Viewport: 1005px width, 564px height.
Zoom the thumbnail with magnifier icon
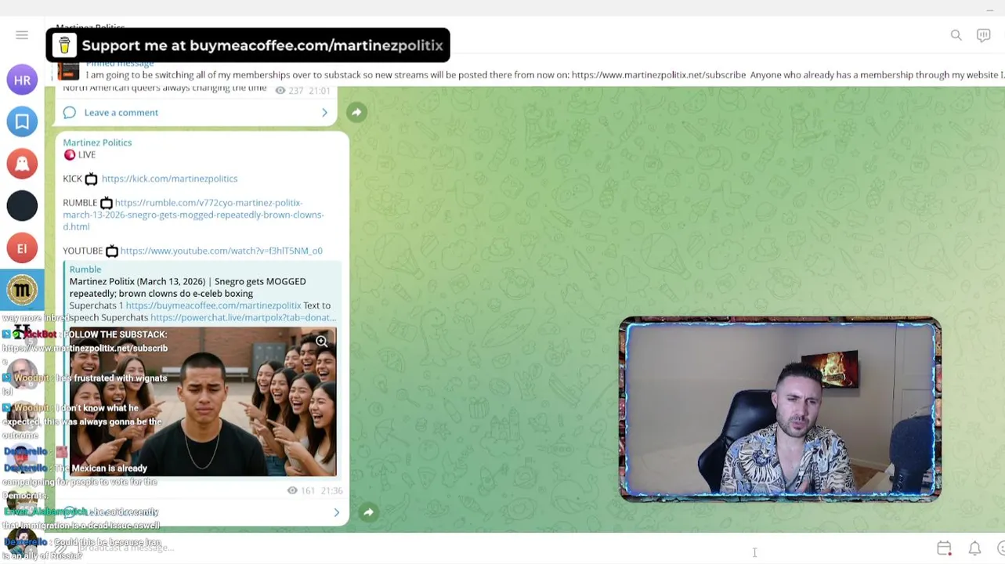[322, 342]
